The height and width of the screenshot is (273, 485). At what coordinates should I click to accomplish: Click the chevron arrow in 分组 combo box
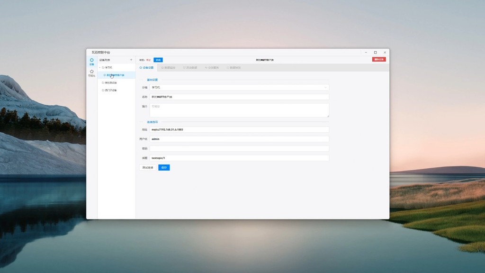click(x=325, y=88)
